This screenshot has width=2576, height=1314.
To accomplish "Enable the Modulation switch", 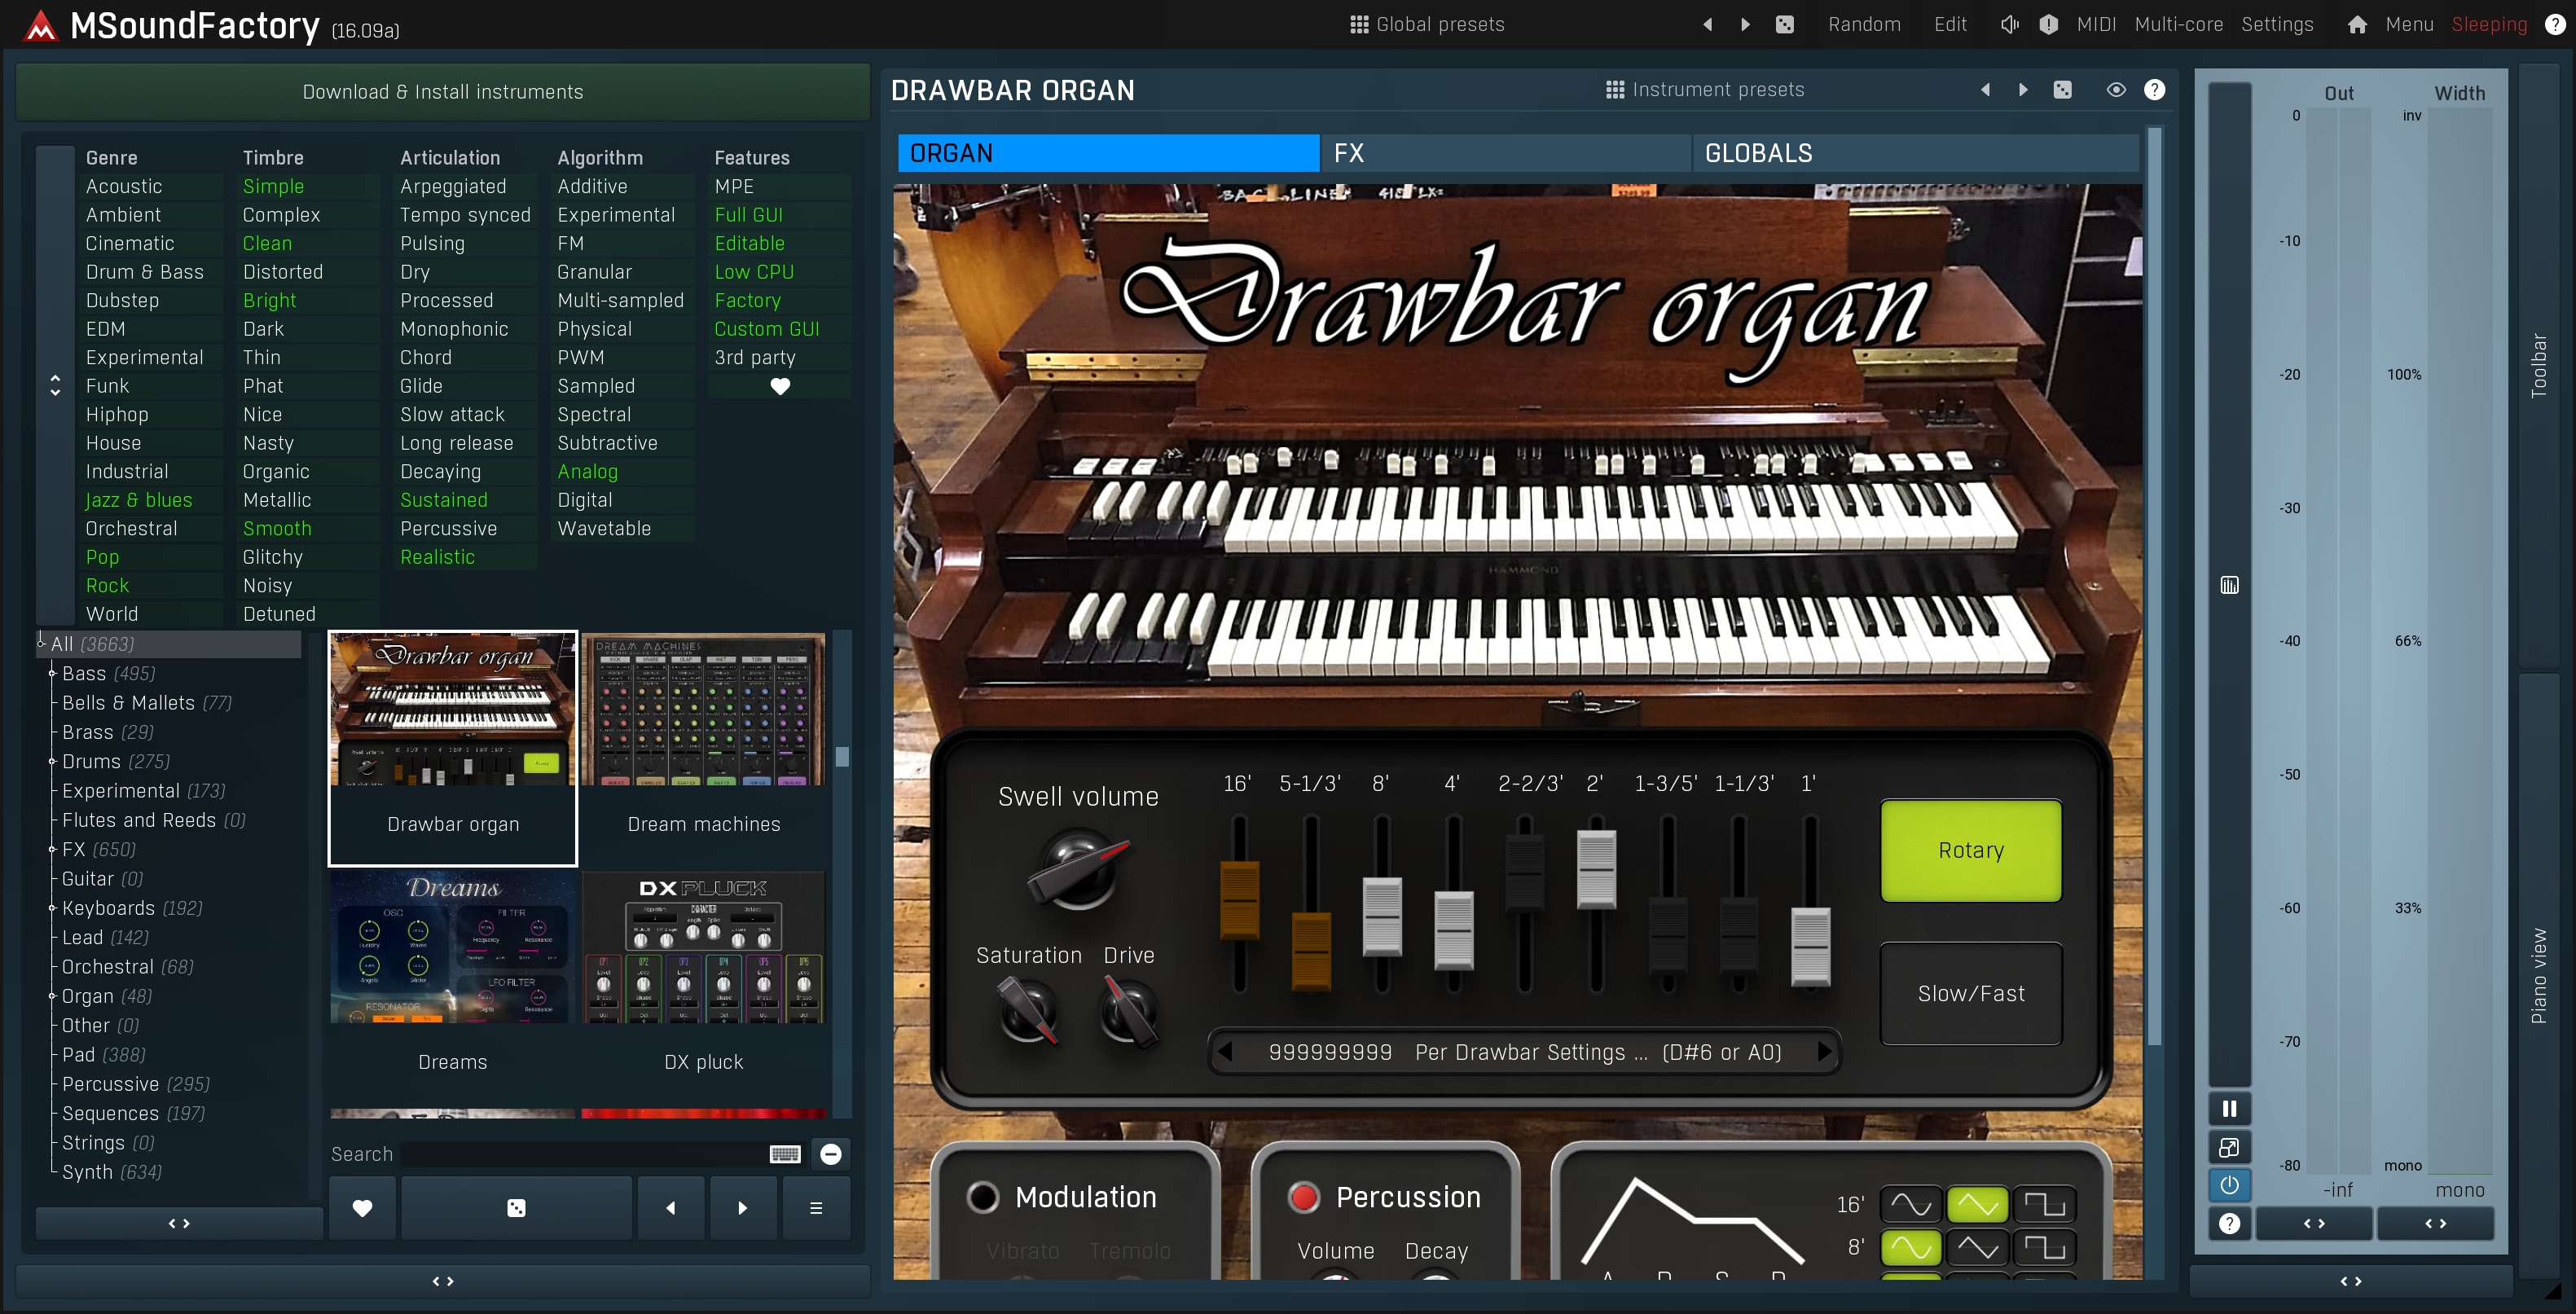I will tap(983, 1197).
